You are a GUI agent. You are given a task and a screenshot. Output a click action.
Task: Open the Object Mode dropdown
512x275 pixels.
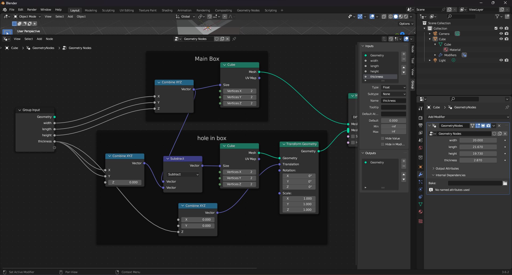click(27, 17)
